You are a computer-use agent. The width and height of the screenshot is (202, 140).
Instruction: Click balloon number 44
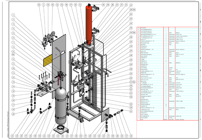click(x=48, y=5)
